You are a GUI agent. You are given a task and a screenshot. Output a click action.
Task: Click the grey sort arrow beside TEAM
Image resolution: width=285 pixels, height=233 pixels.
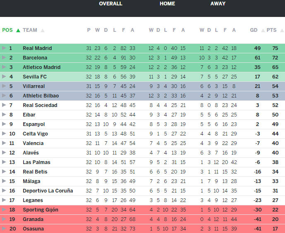43,30
